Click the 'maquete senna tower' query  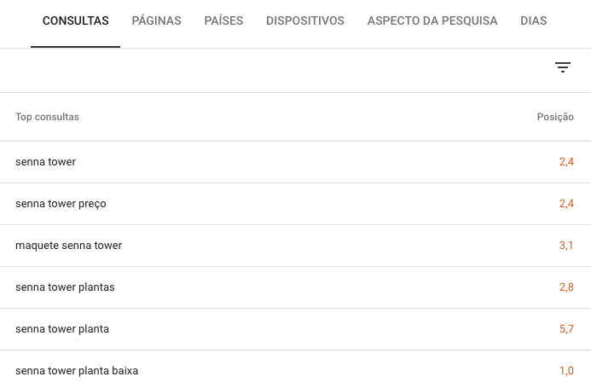(68, 246)
